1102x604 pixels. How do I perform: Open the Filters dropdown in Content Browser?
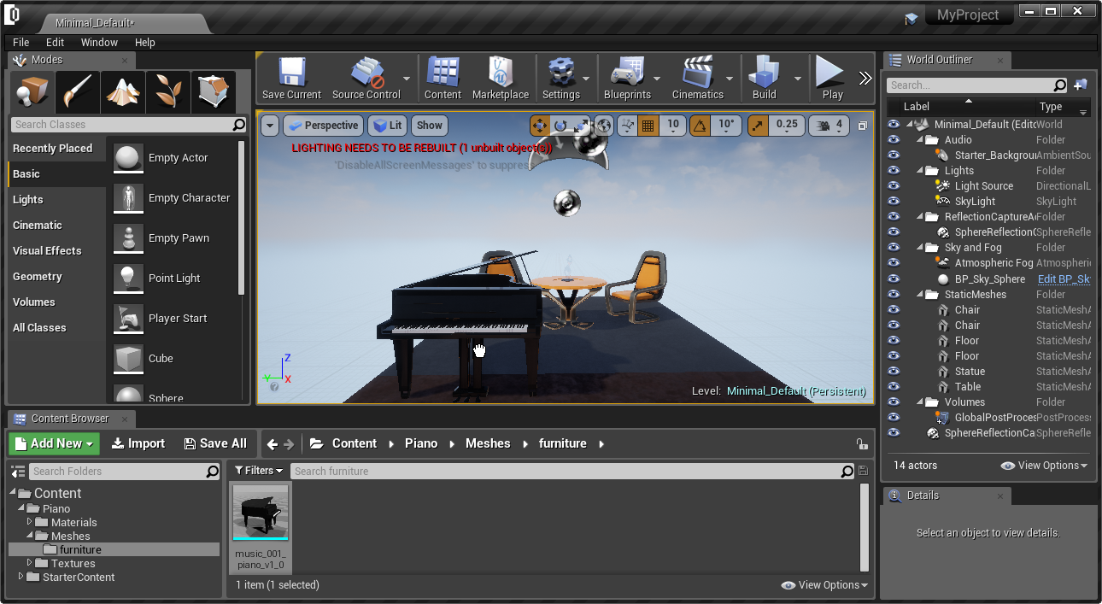(x=259, y=471)
